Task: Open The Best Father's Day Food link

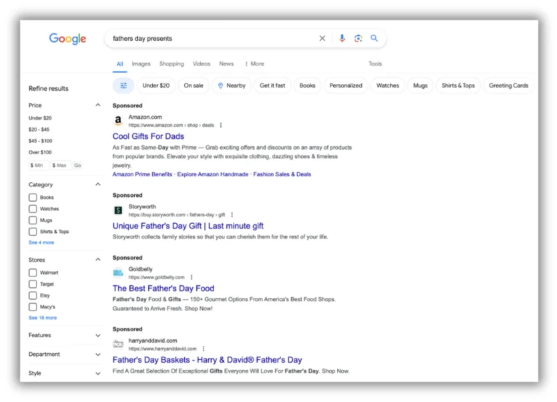Action: (164, 288)
